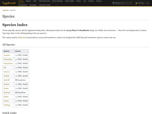152x114 pixels.
Task: Open the Matrona table row link
Action: point(7,93)
